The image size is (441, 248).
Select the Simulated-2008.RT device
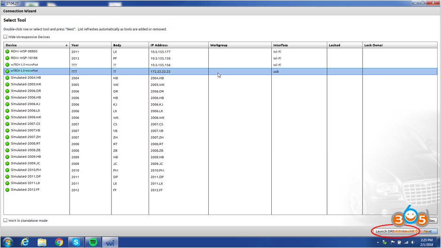[x=220, y=144]
